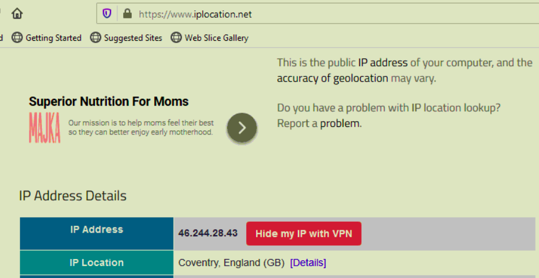
Task: Click the IP Address Details heading
Action: 72,196
